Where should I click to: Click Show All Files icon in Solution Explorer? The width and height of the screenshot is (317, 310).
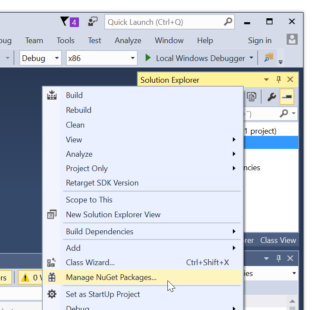coord(252,97)
